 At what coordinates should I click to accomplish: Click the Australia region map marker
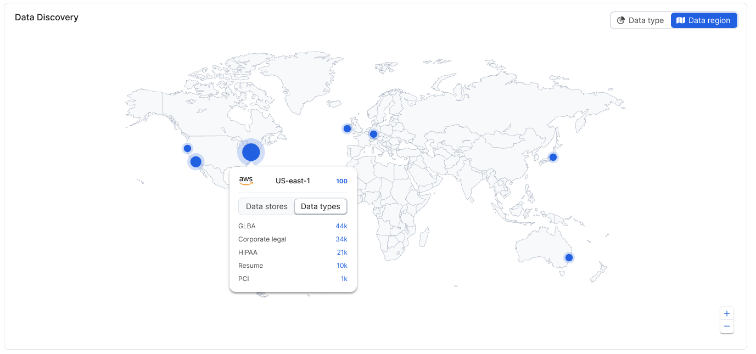pos(569,257)
